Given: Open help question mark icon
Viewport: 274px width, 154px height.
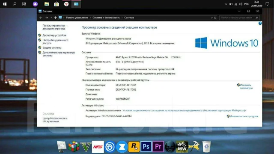Looking at the screenshot, I should click(260, 23).
